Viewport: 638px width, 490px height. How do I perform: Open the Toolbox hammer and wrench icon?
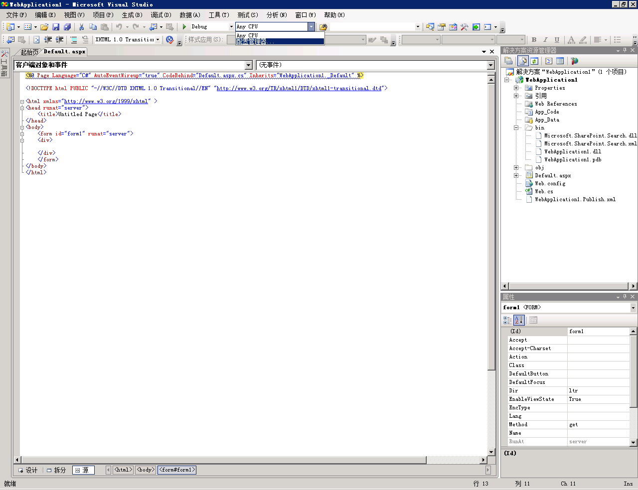pos(465,27)
